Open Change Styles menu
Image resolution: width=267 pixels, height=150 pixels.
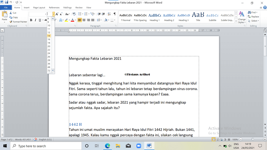[x=241, y=17]
